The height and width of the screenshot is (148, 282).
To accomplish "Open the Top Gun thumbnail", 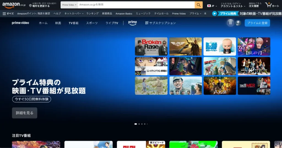I will coord(185,46).
